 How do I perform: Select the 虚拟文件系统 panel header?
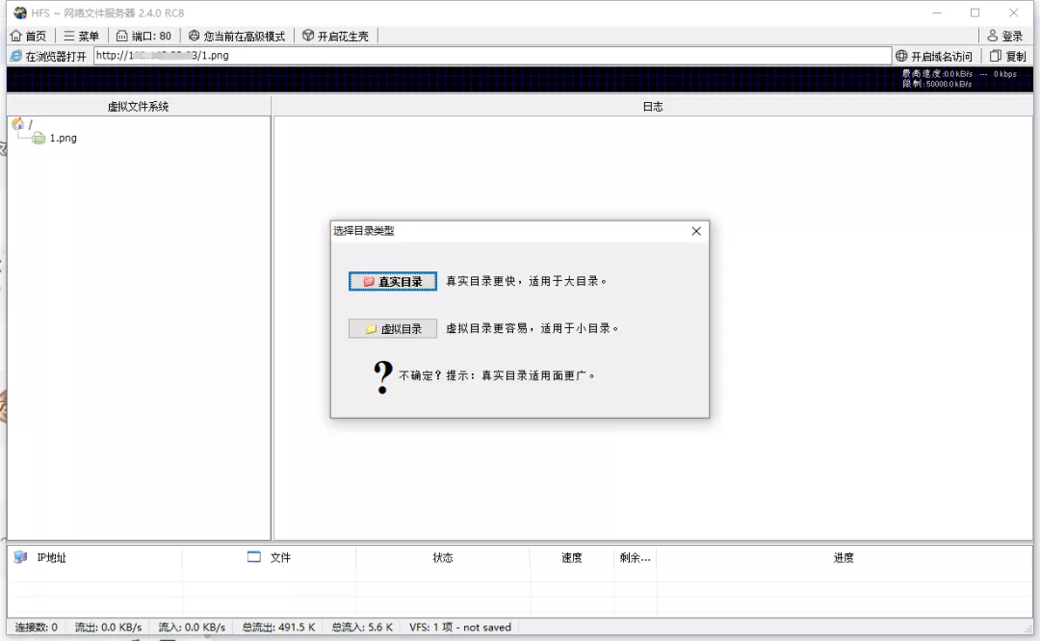point(137,105)
